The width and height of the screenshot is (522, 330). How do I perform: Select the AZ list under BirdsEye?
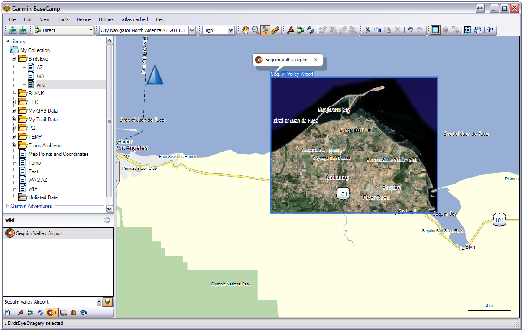[39, 68]
